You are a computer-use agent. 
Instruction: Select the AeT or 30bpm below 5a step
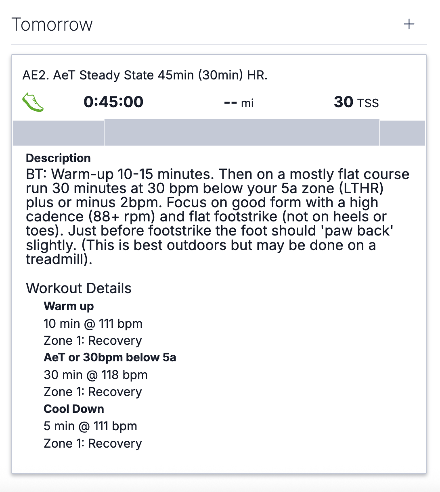point(110,357)
